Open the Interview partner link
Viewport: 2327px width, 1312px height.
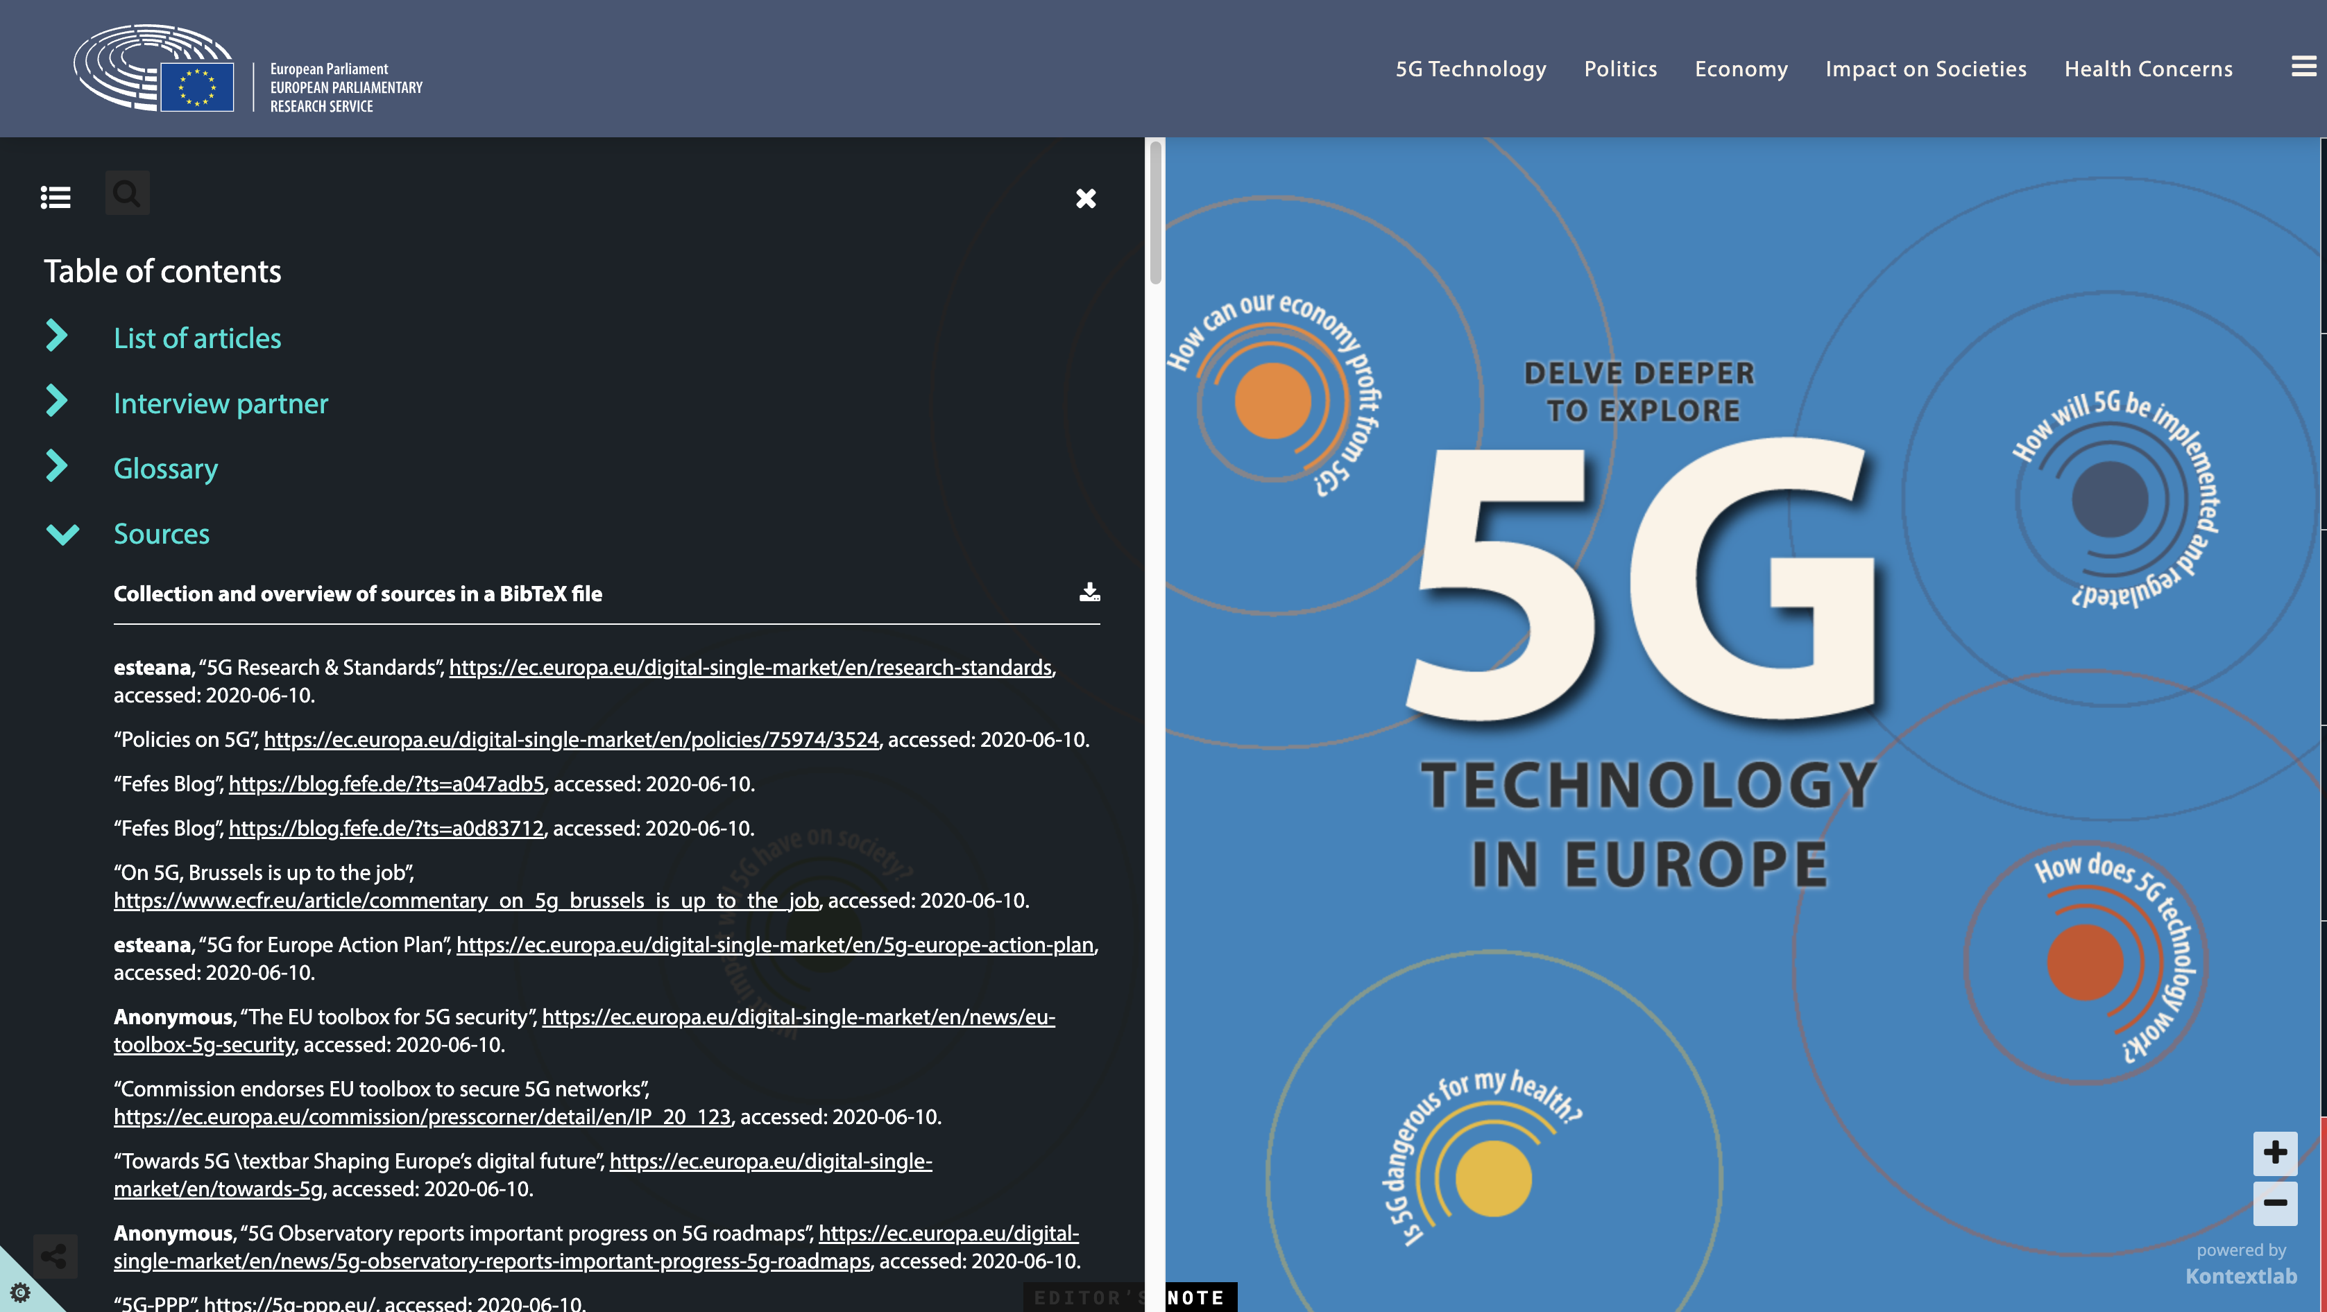pyautogui.click(x=221, y=403)
